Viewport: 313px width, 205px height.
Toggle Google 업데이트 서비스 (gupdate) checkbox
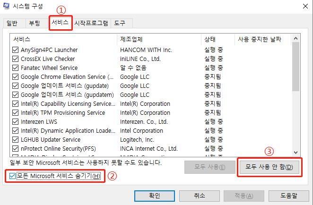[16, 86]
